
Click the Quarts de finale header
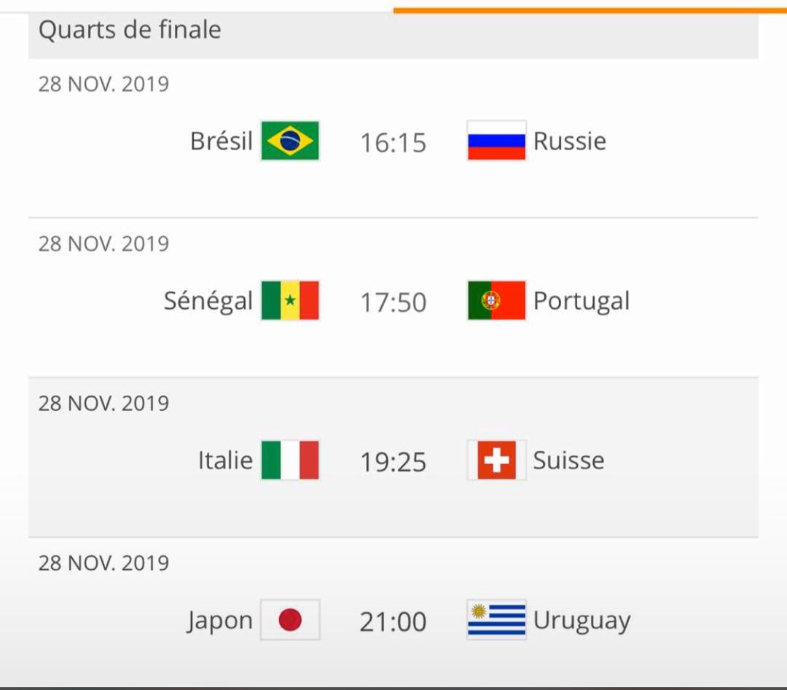393,34
